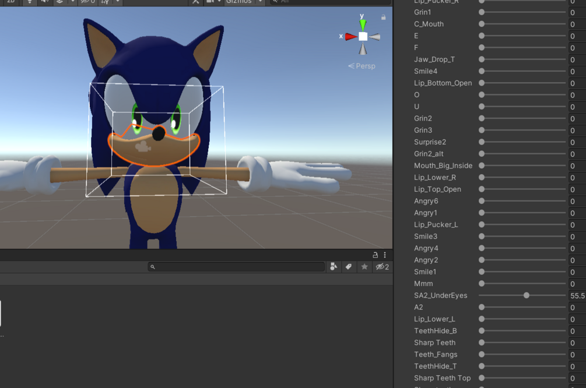Click the 'Smile1' label

pos(425,272)
